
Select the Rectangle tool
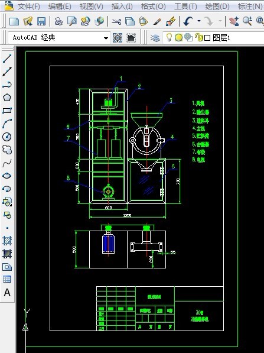coord(7,111)
